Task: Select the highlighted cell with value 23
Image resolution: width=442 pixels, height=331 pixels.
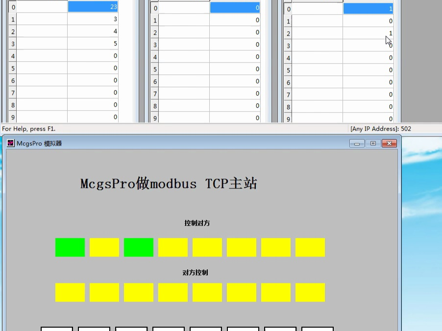Action: coord(93,7)
